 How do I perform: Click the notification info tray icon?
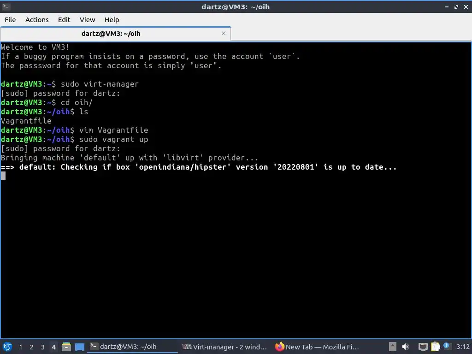pyautogui.click(x=446, y=346)
